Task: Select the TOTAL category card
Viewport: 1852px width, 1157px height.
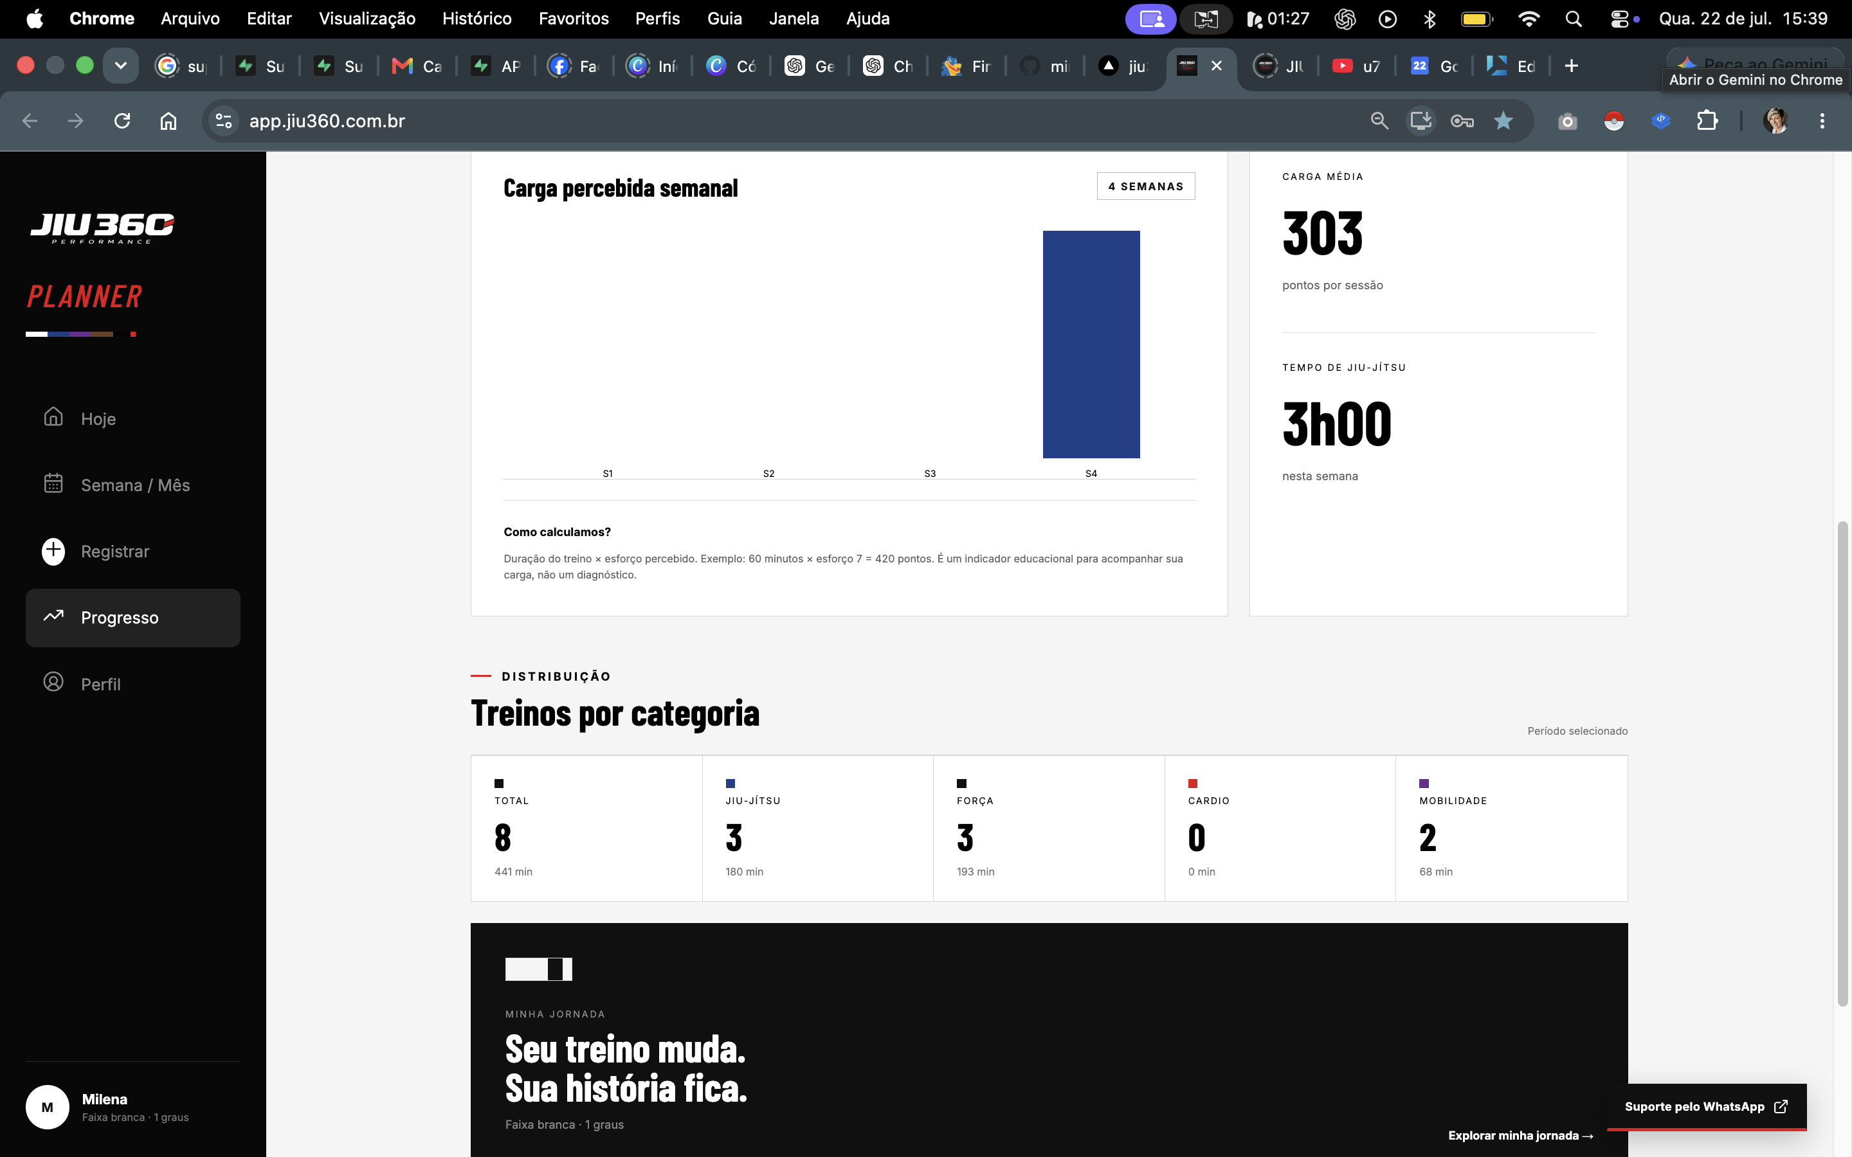Action: 586,828
